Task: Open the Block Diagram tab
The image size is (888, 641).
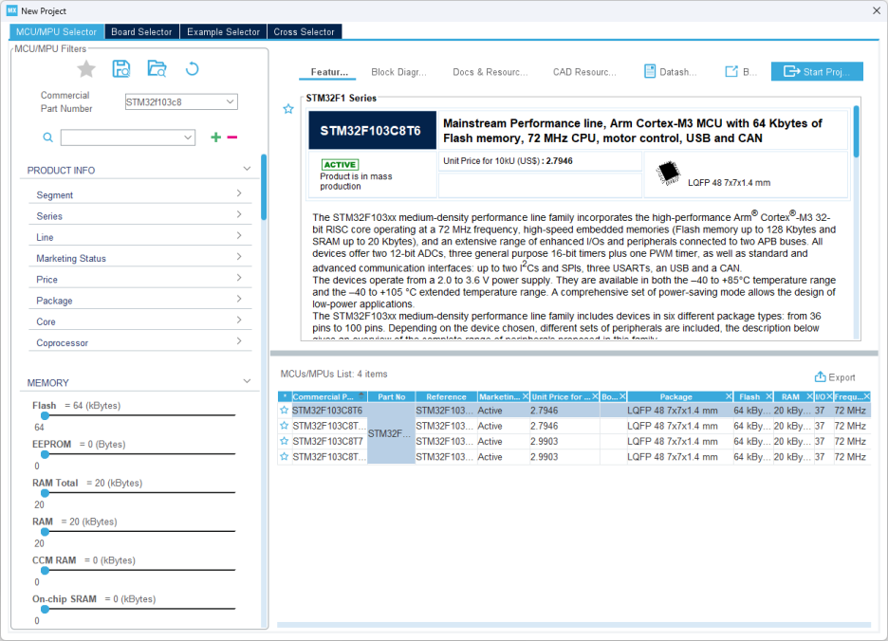Action: [398, 72]
